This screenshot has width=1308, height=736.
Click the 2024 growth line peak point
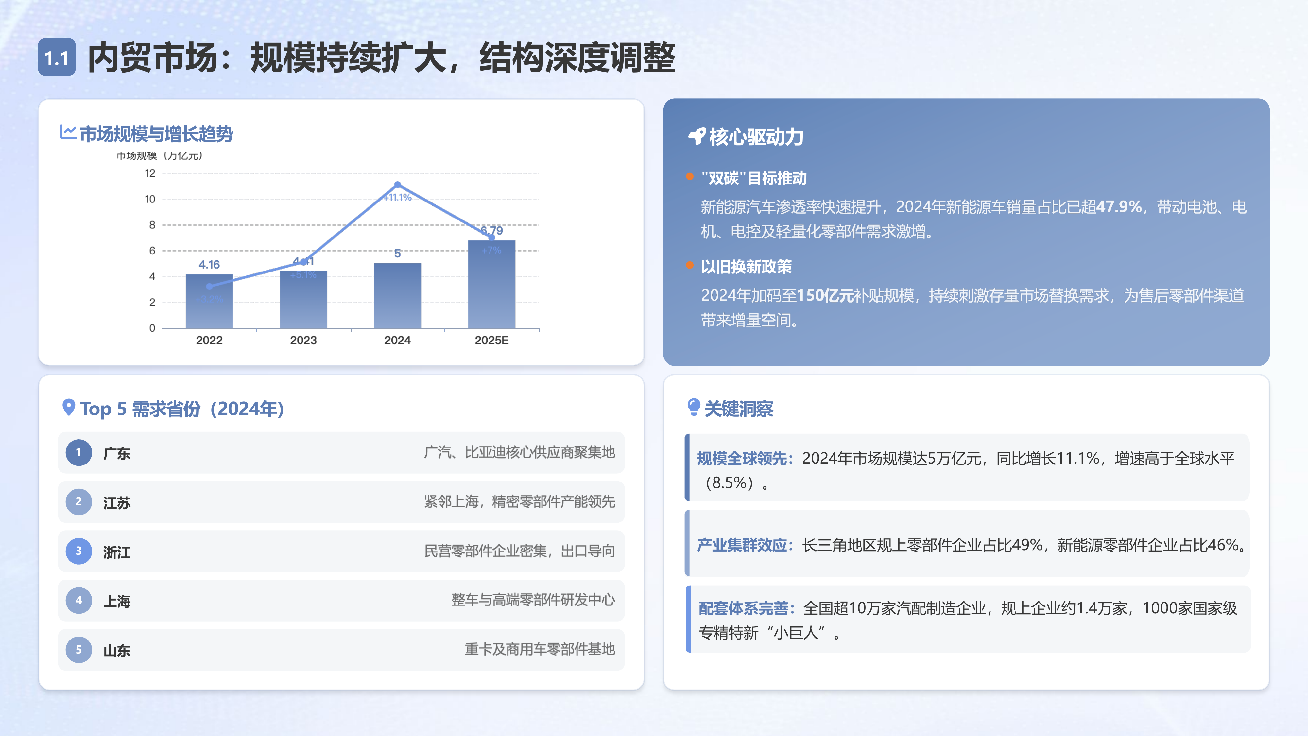[x=398, y=185]
